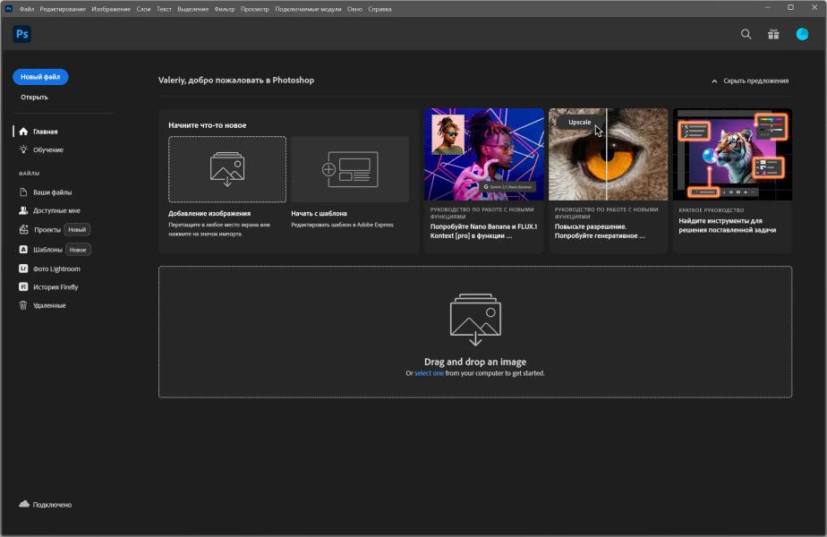
Task: Open the Файл menu
Action: [x=27, y=9]
